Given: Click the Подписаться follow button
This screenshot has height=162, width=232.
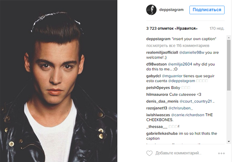Looking at the screenshot, I should (x=207, y=10).
